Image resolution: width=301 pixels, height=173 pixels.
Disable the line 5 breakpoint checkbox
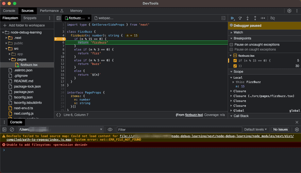coord(235,61)
